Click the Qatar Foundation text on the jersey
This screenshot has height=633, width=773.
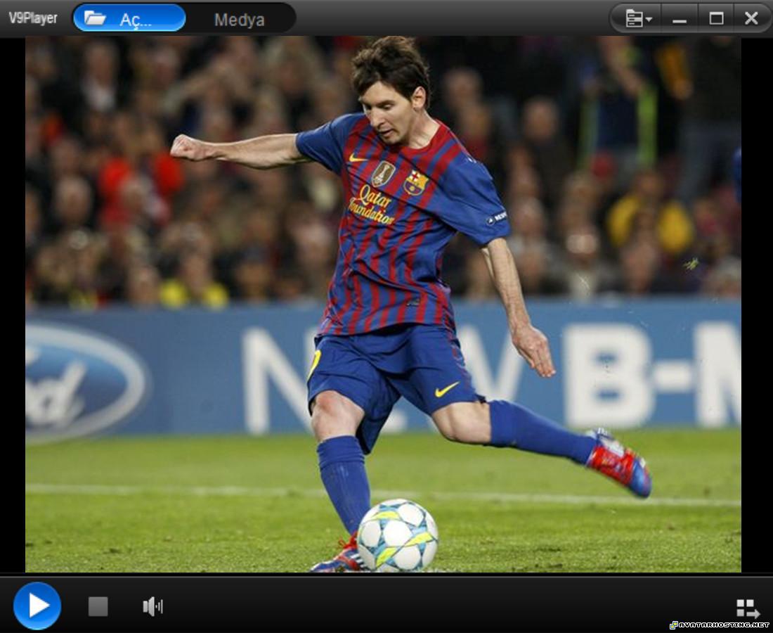tap(372, 205)
